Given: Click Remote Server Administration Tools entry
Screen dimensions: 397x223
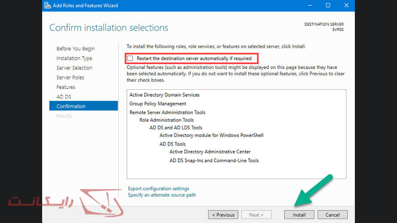Looking at the screenshot, I should [x=167, y=112].
